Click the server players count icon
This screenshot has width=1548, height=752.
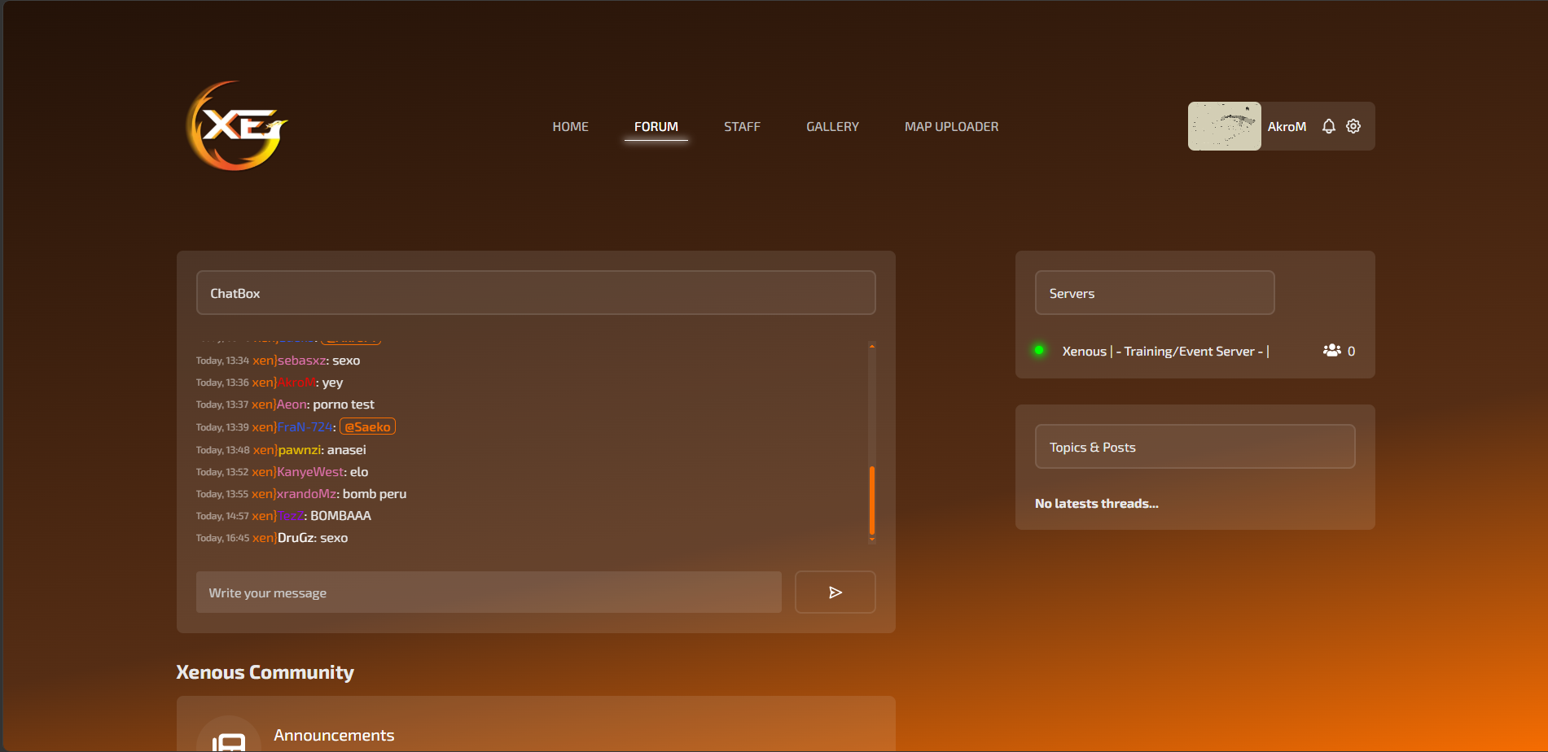pyautogui.click(x=1331, y=351)
